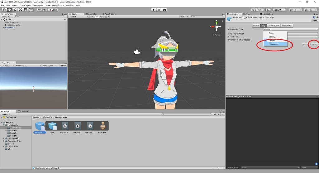Viewport: 319px width, 173px height.
Task: Toggle Maximize on Play in Game view
Action: (64, 65)
